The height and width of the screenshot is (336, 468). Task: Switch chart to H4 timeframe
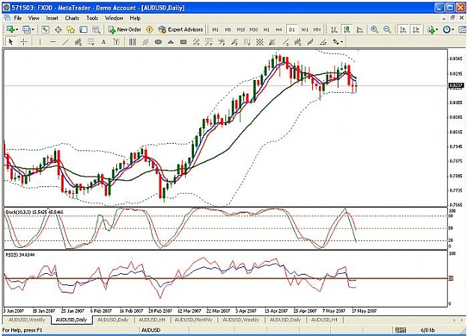(x=279, y=29)
